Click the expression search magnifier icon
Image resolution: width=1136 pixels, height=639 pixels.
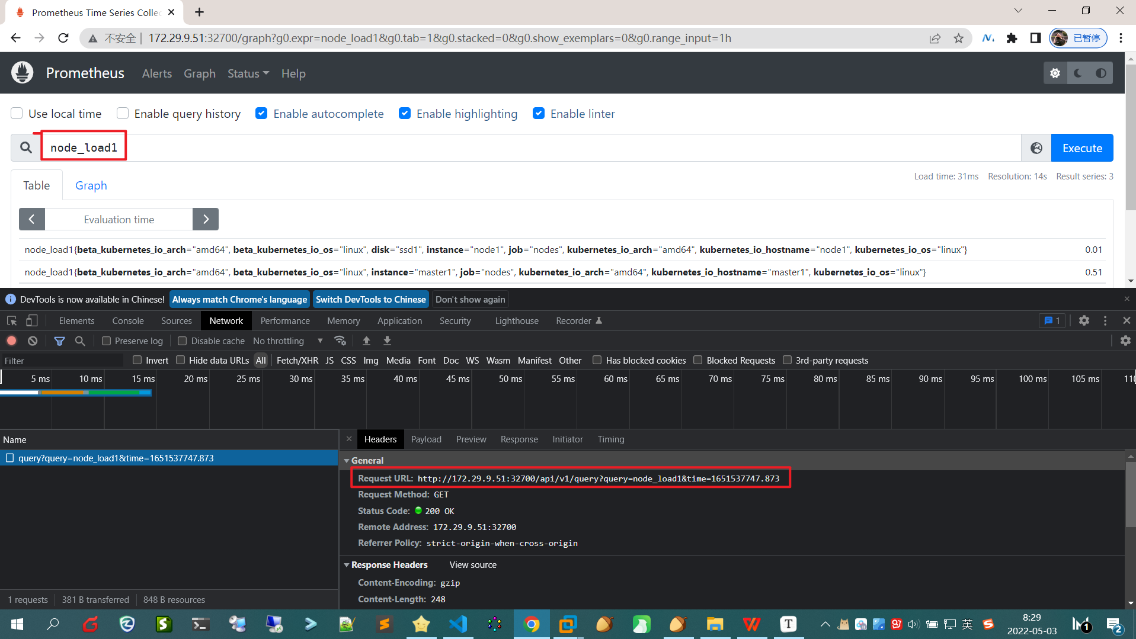[26, 147]
